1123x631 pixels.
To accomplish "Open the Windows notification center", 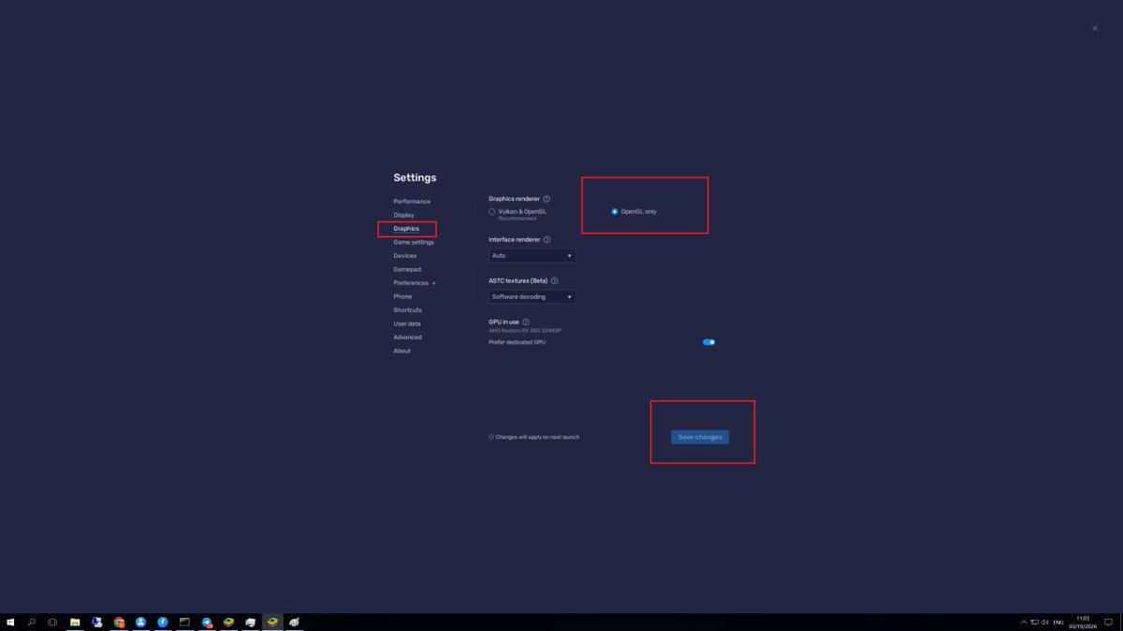I will pyautogui.click(x=1108, y=622).
